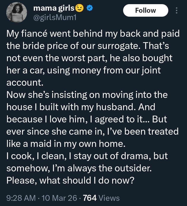
Task: Click the single word line "account."
Action: point(24,83)
